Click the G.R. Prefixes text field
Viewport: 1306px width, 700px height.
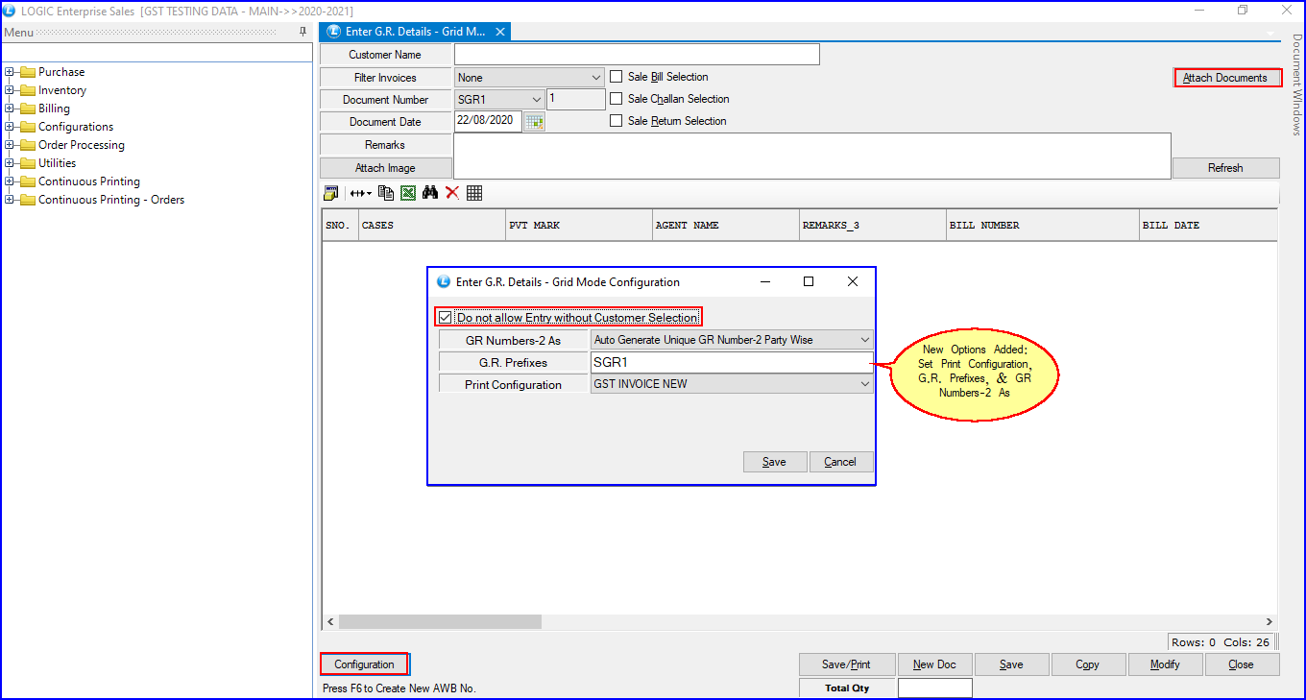[732, 362]
